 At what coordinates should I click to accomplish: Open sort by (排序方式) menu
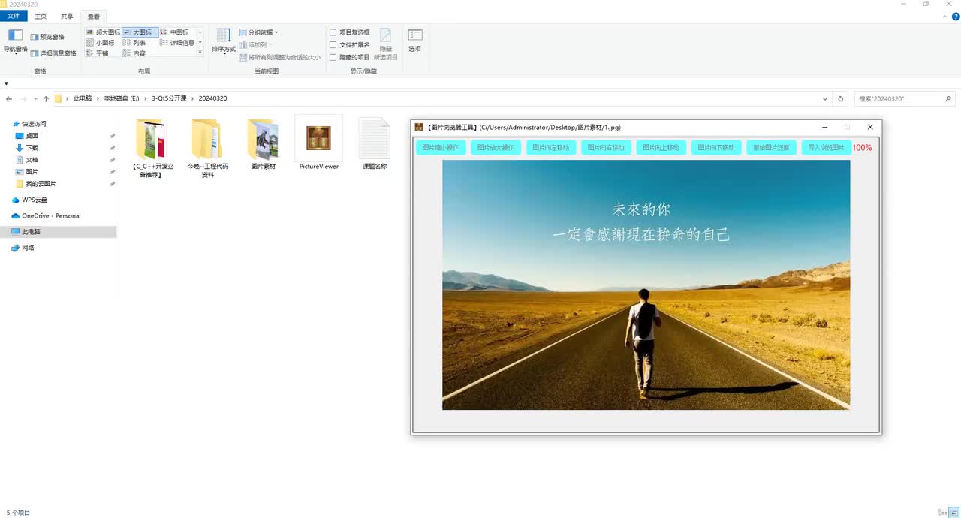pos(224,41)
